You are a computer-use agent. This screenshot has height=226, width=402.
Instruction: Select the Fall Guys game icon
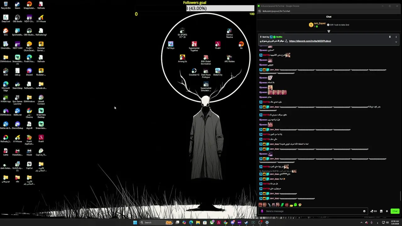(x=171, y=46)
